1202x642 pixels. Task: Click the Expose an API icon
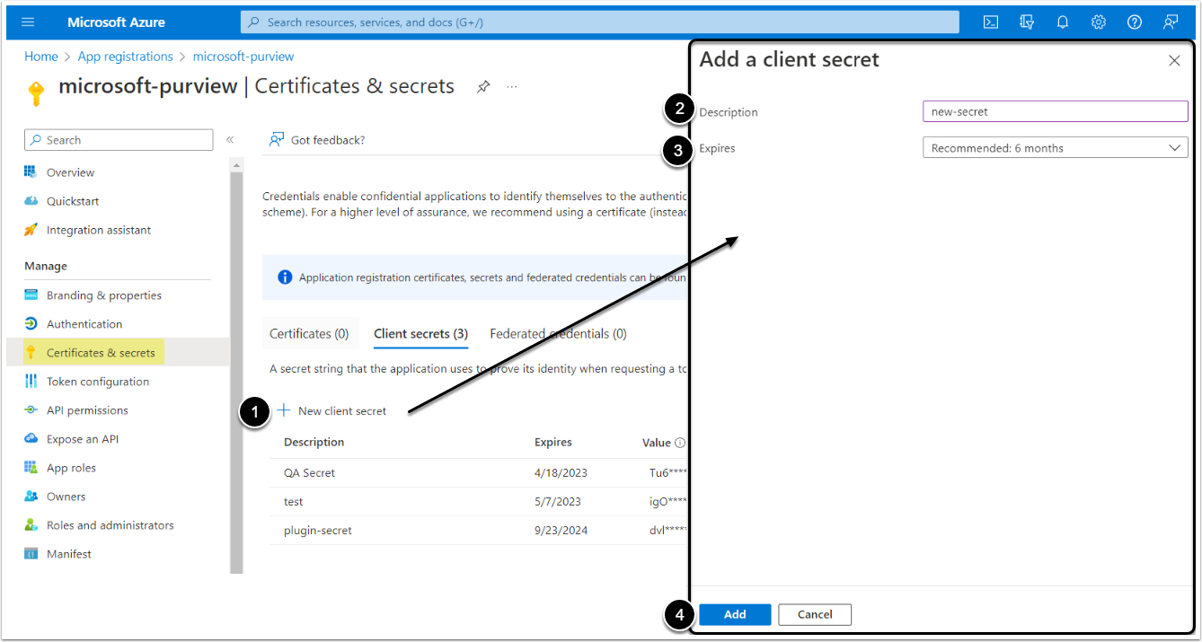(x=31, y=439)
